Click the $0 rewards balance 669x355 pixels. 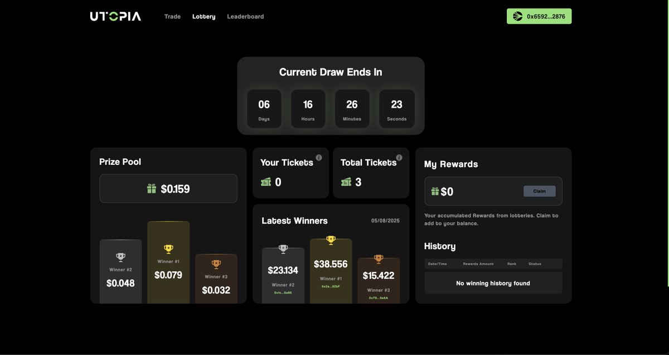click(447, 192)
